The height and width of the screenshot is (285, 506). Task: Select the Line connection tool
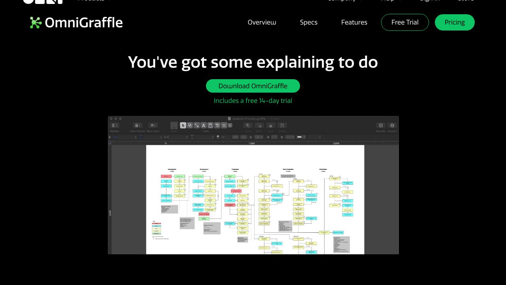pos(196,125)
